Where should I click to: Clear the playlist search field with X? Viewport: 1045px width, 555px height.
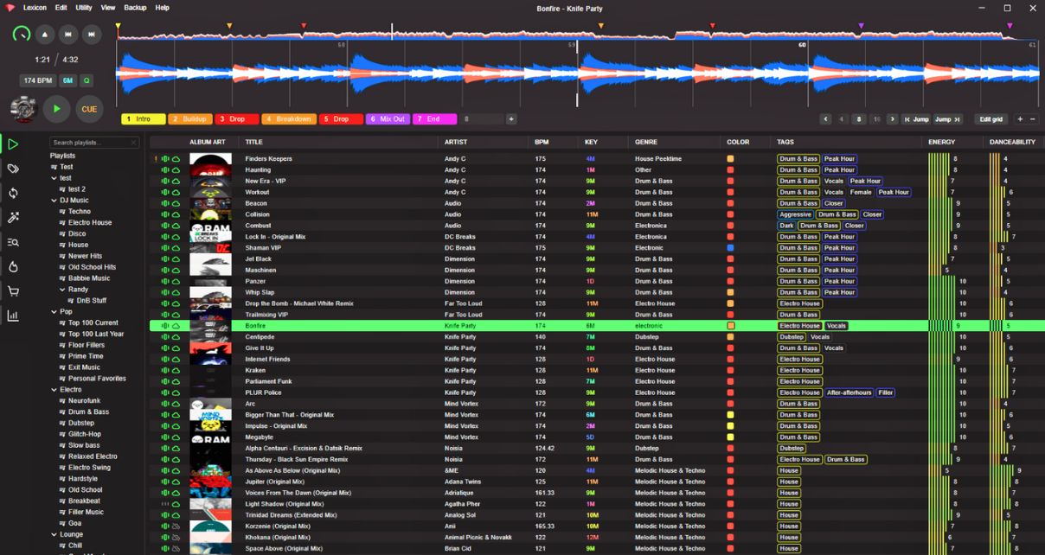pos(133,143)
